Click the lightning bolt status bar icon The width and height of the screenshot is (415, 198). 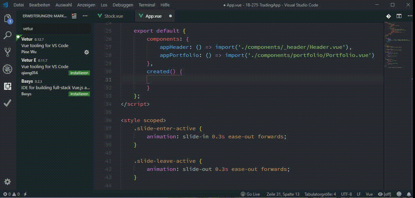25,194
